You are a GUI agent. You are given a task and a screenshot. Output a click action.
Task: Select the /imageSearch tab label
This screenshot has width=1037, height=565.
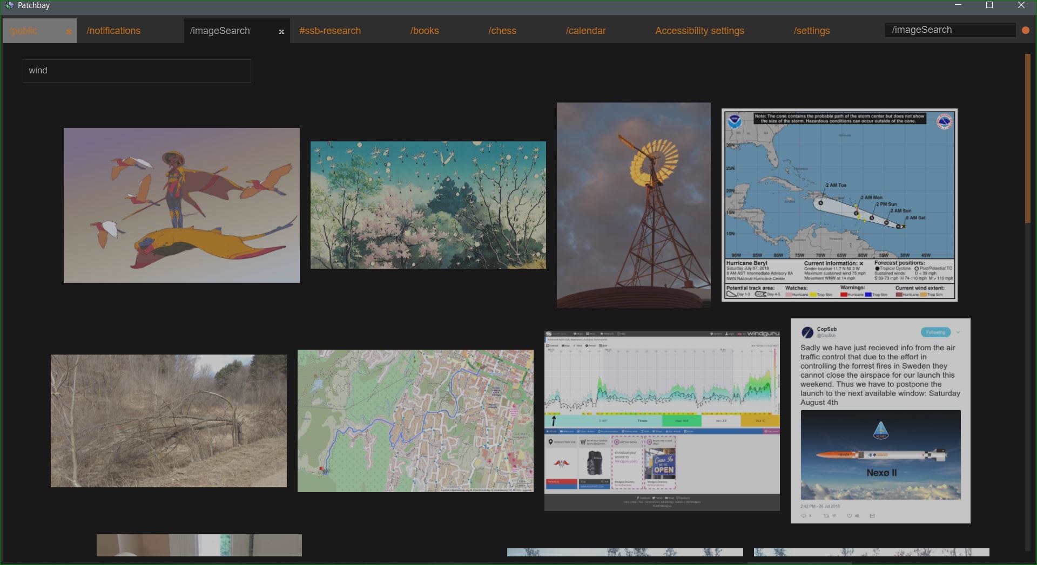coord(220,31)
